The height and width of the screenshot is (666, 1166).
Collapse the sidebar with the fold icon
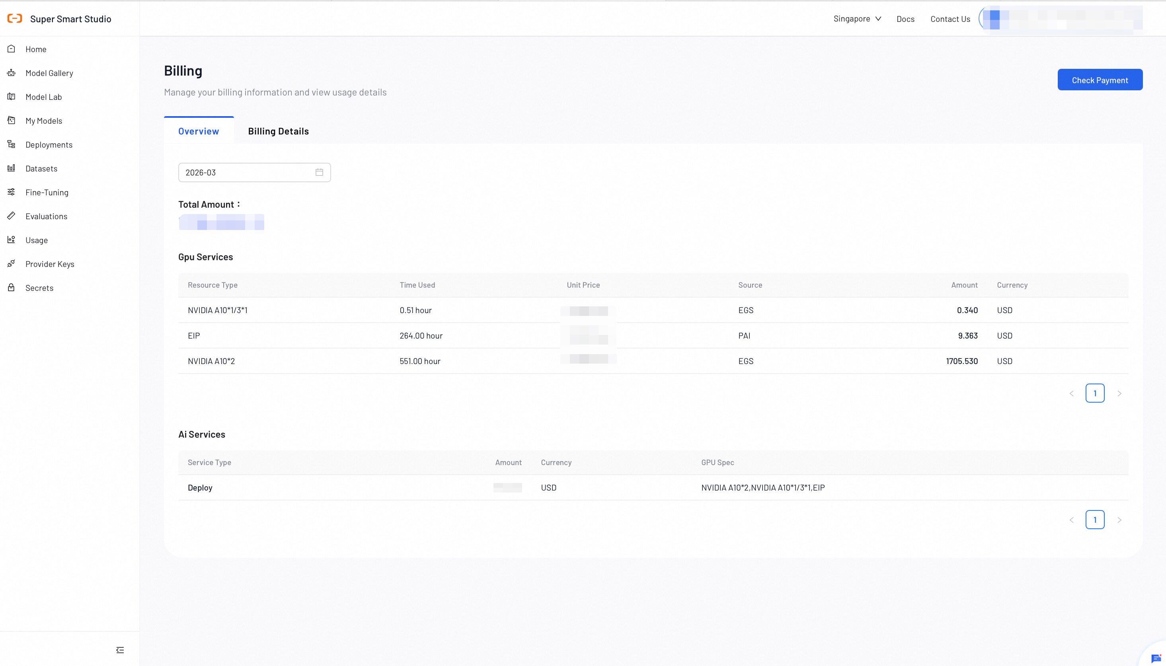(x=120, y=650)
